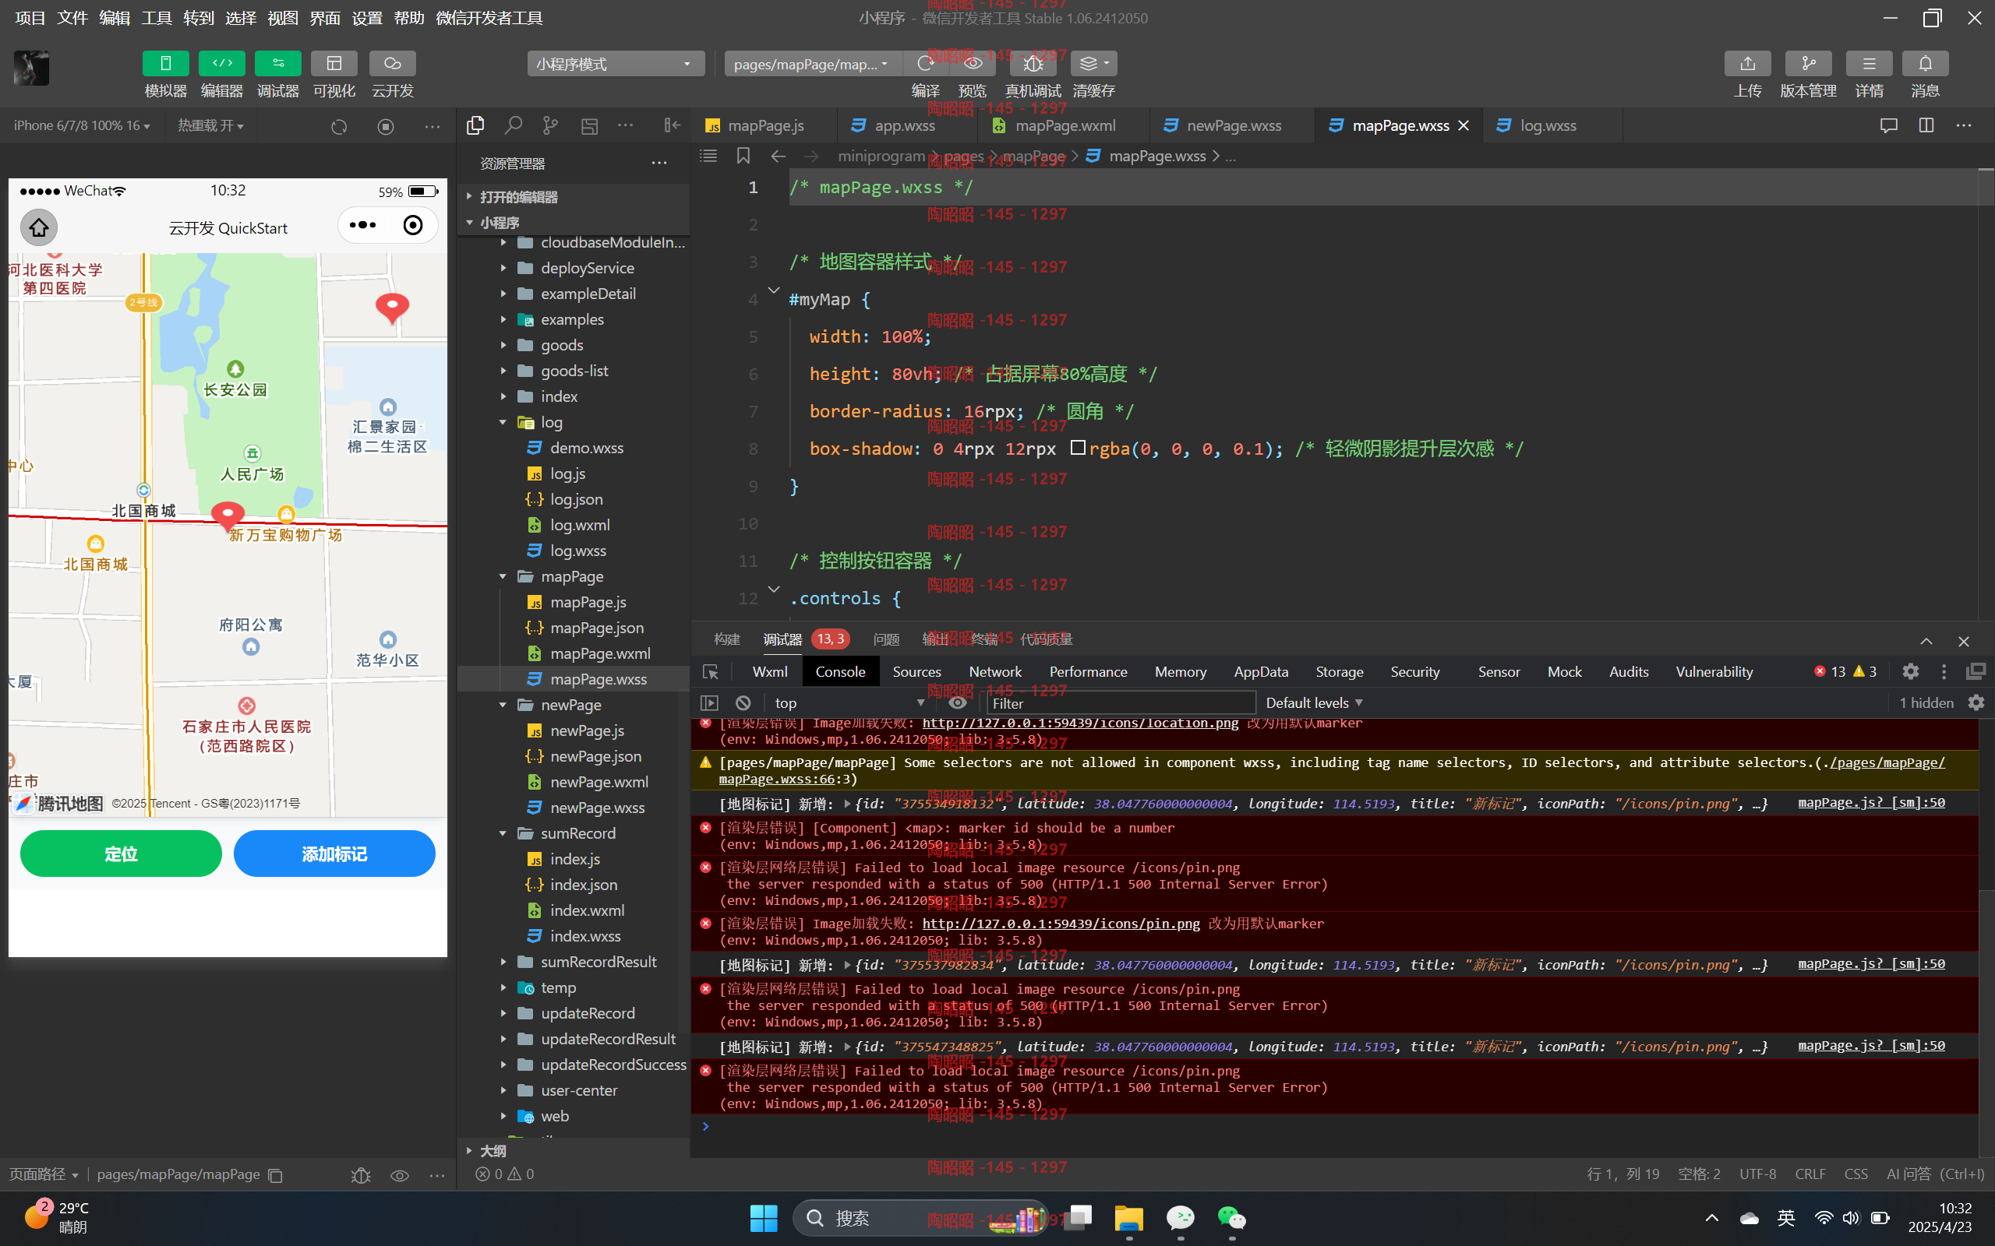The width and height of the screenshot is (1995, 1246).
Task: Open the 热重载 hot reload dropdown
Action: coord(211,125)
